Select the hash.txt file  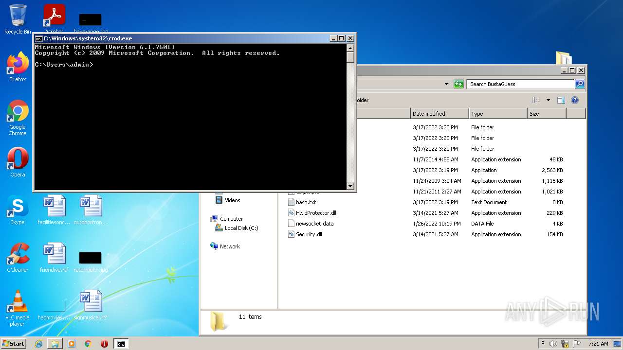pyautogui.click(x=306, y=202)
